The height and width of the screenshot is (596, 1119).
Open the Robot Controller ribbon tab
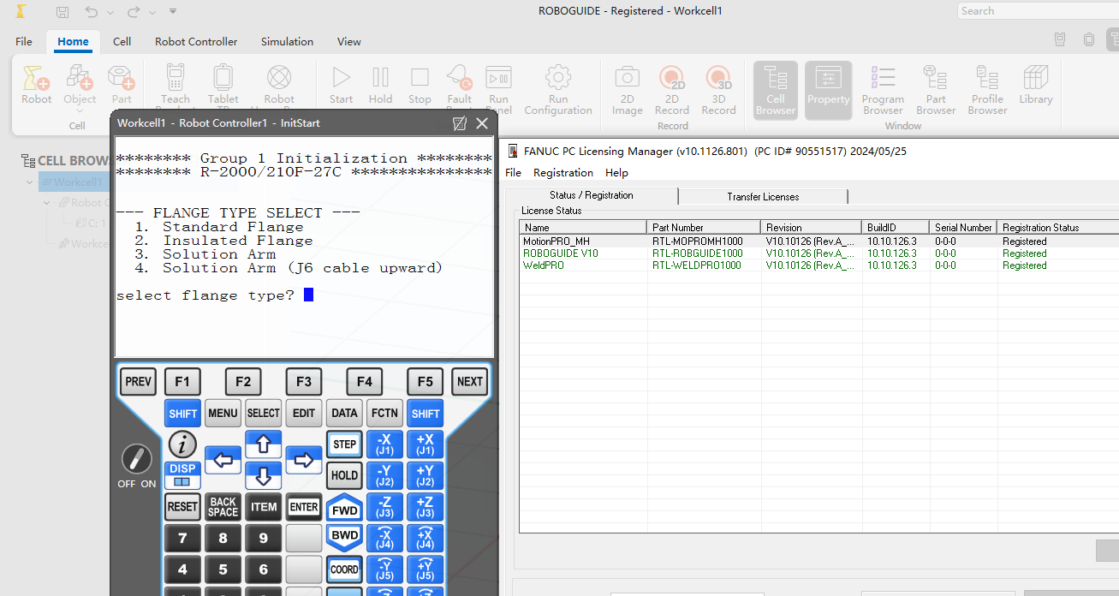[196, 41]
